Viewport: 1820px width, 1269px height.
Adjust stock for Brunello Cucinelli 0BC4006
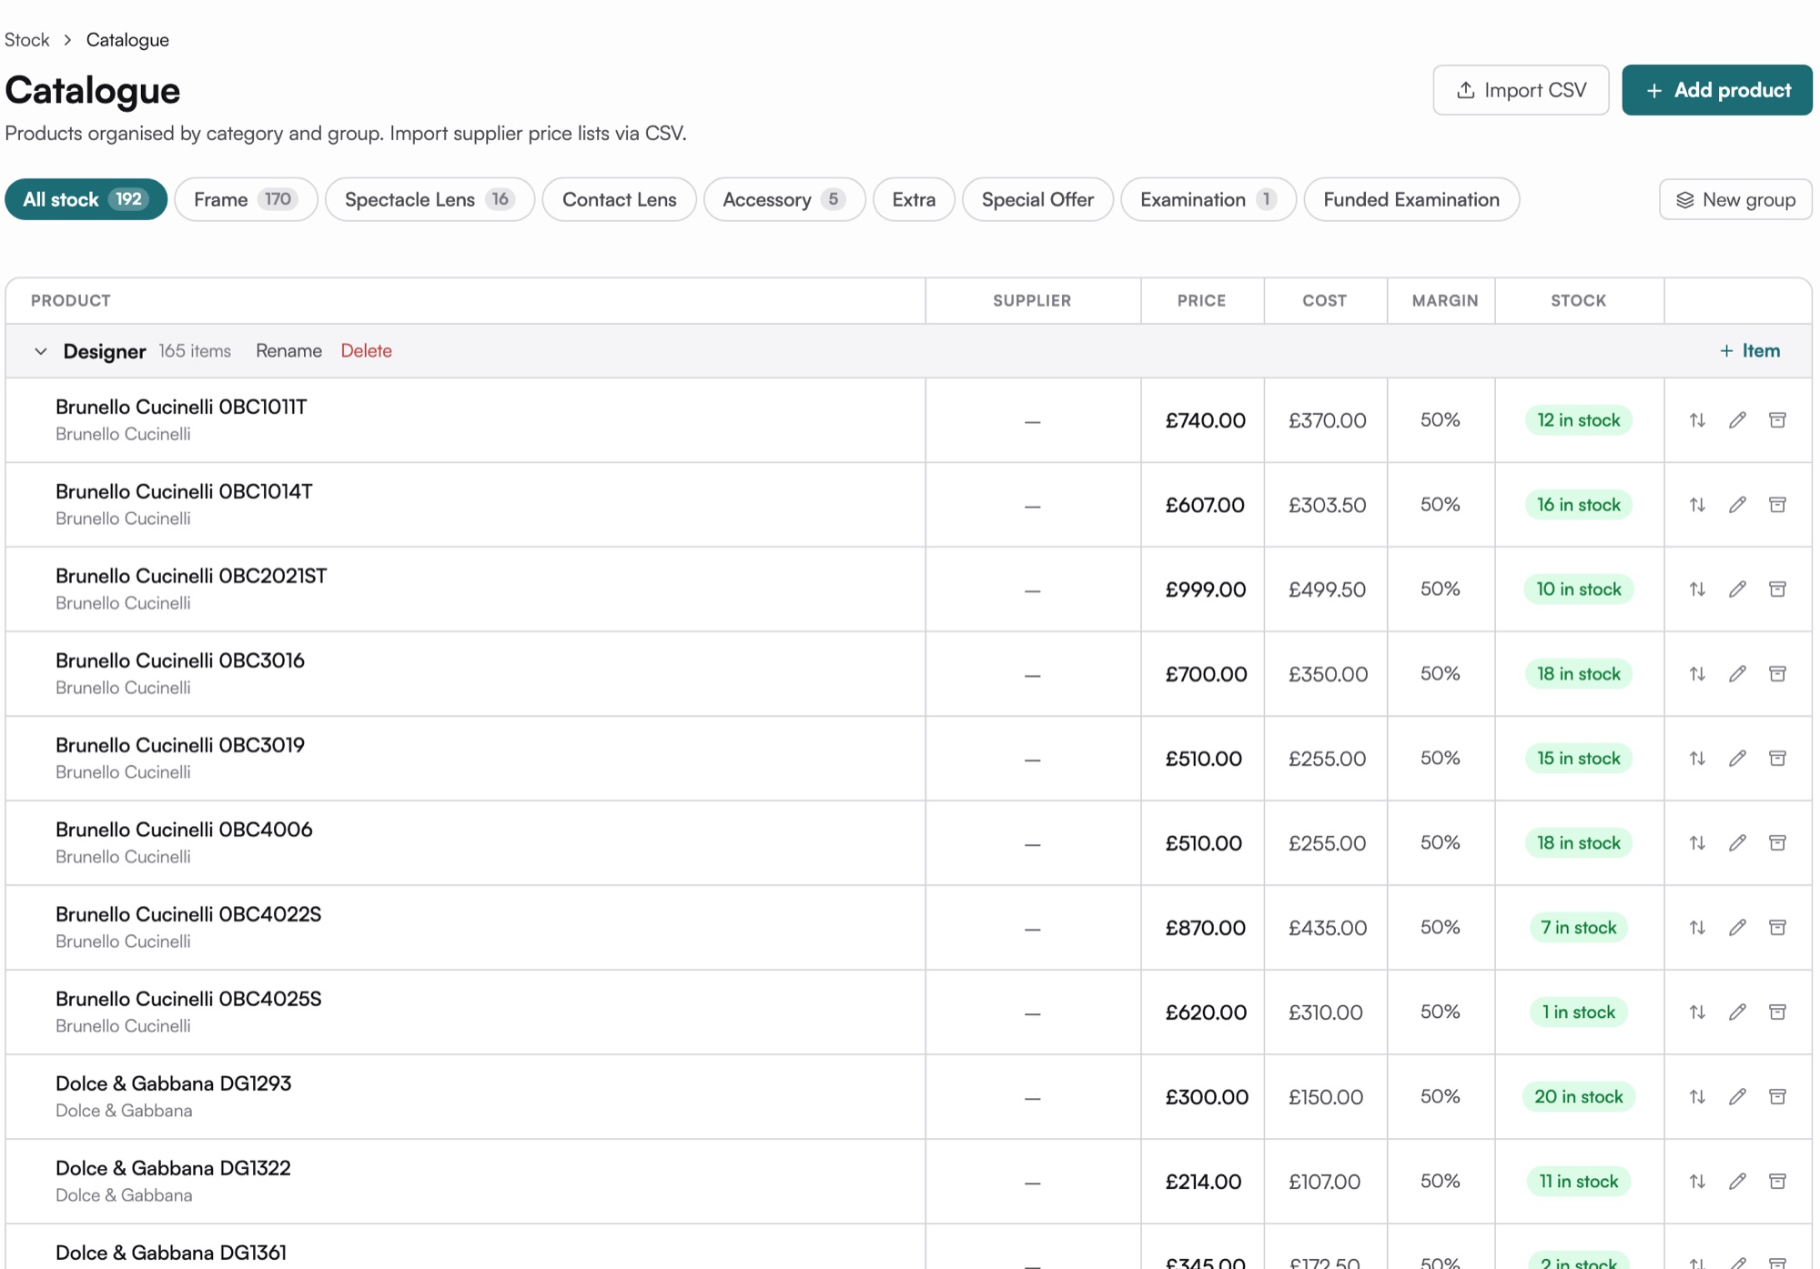pyautogui.click(x=1697, y=843)
